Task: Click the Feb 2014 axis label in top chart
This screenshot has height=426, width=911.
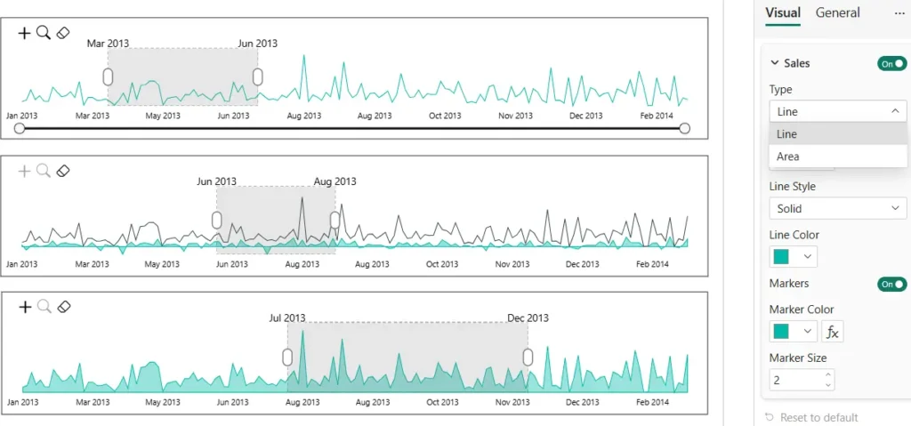Action: [656, 116]
